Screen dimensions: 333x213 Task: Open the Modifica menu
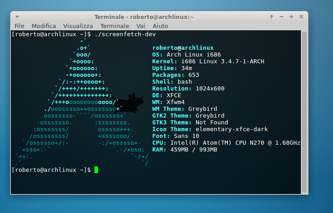point(44,26)
